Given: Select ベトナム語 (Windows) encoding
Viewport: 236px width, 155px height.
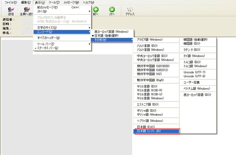Looking at the screenshot, I should tap(198, 88).
